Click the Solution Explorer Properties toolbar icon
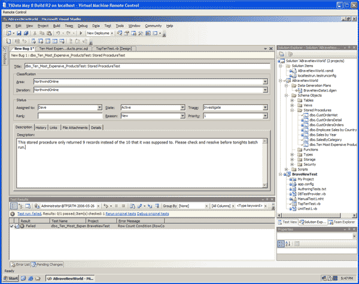The width and height of the screenshot is (359, 284). pos(282,54)
